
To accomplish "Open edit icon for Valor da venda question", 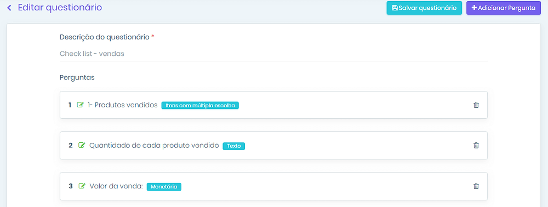I will tap(82, 186).
